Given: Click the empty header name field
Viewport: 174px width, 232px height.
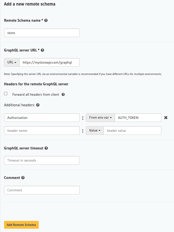Looking at the screenshot, I should (42, 131).
